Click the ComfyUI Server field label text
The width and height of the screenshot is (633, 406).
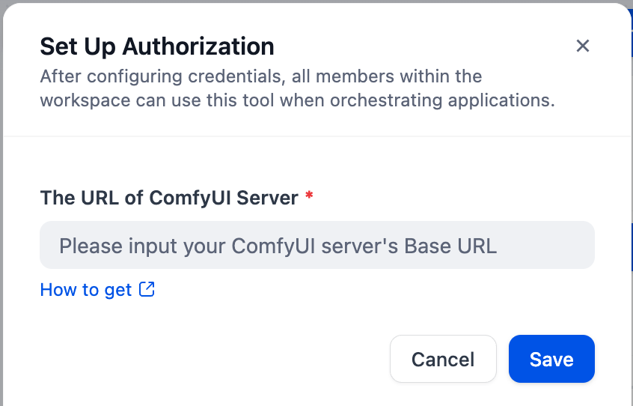click(x=169, y=198)
